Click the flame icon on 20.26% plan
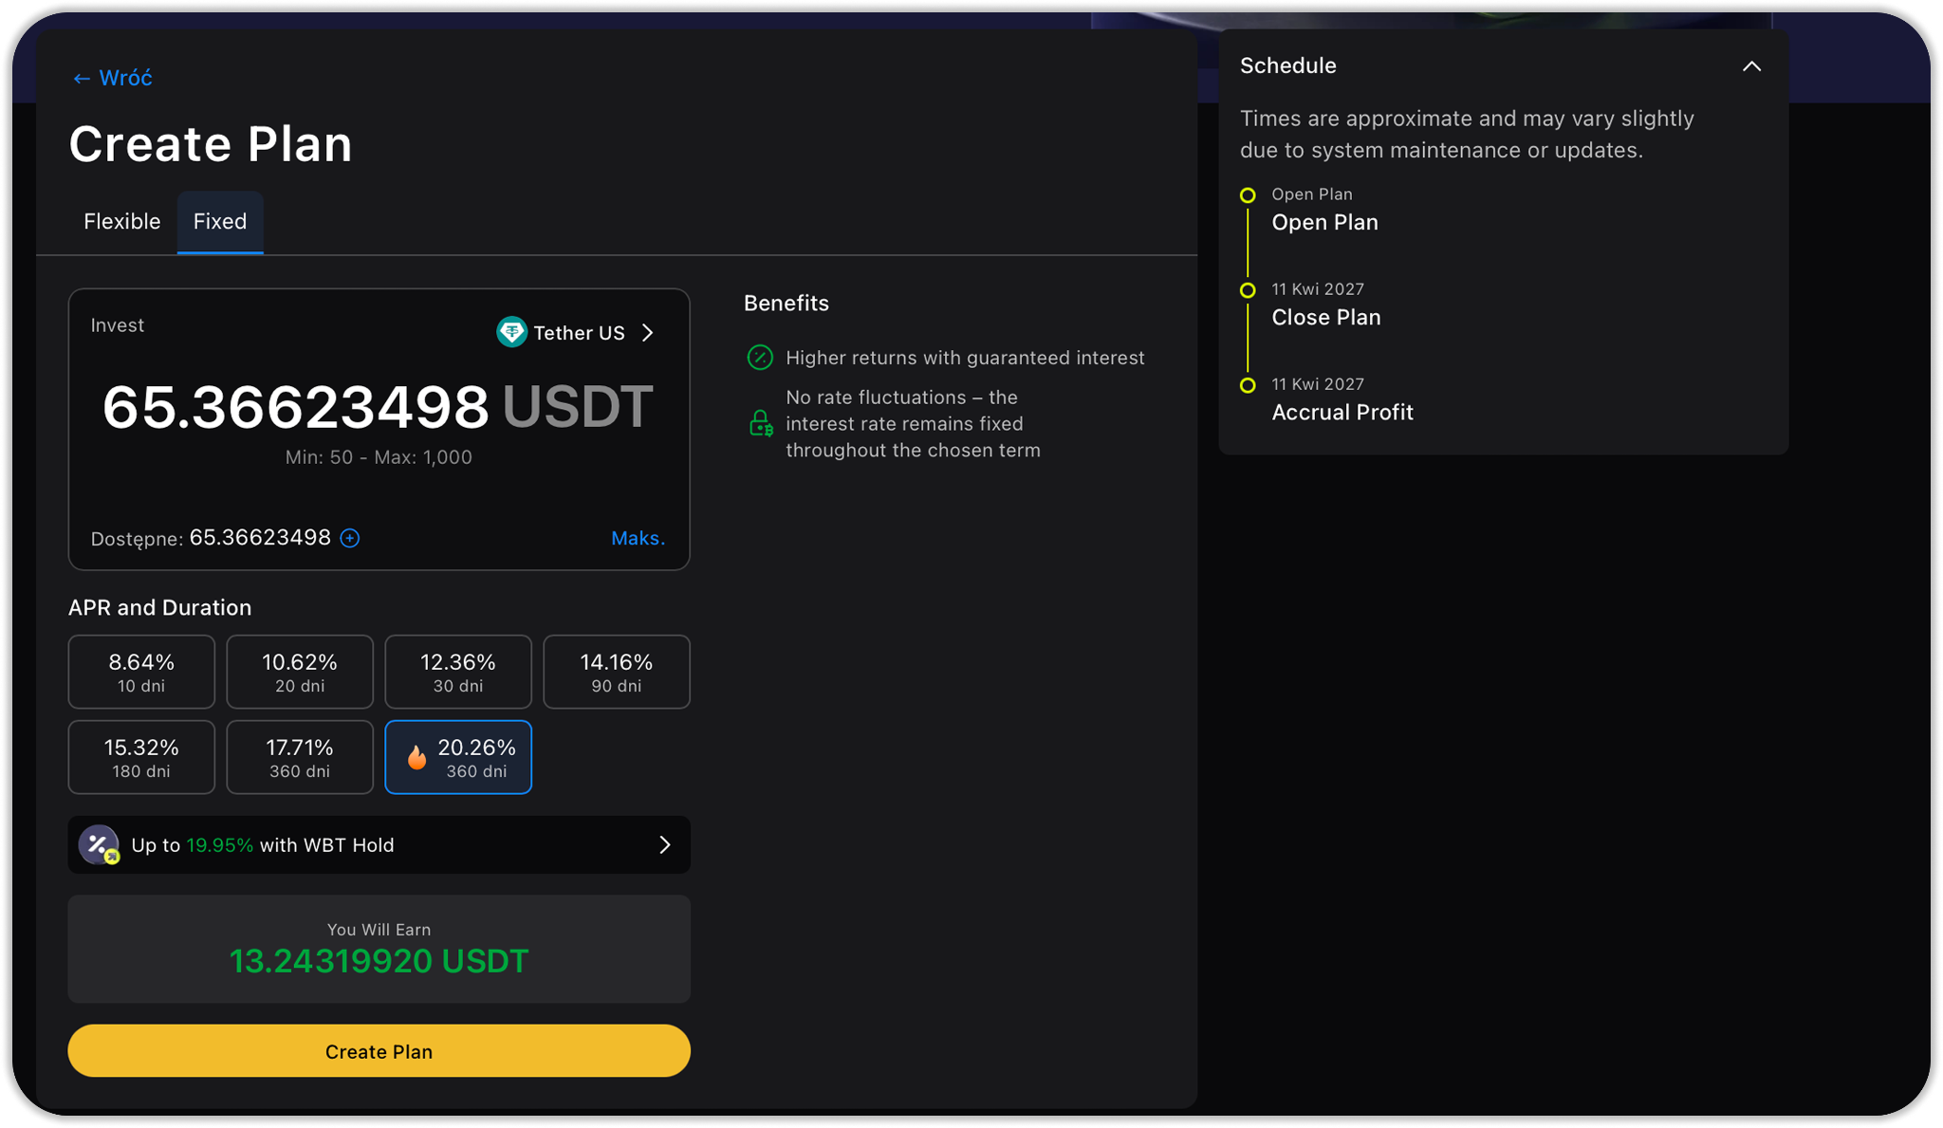 [x=416, y=757]
